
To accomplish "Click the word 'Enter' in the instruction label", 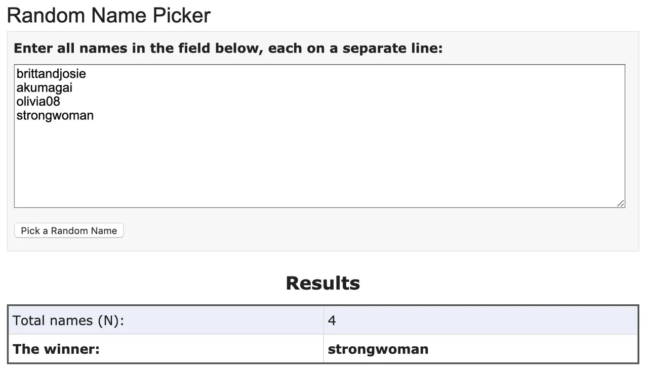I will click(31, 49).
